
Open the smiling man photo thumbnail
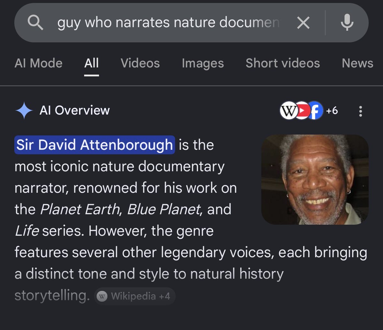(315, 179)
